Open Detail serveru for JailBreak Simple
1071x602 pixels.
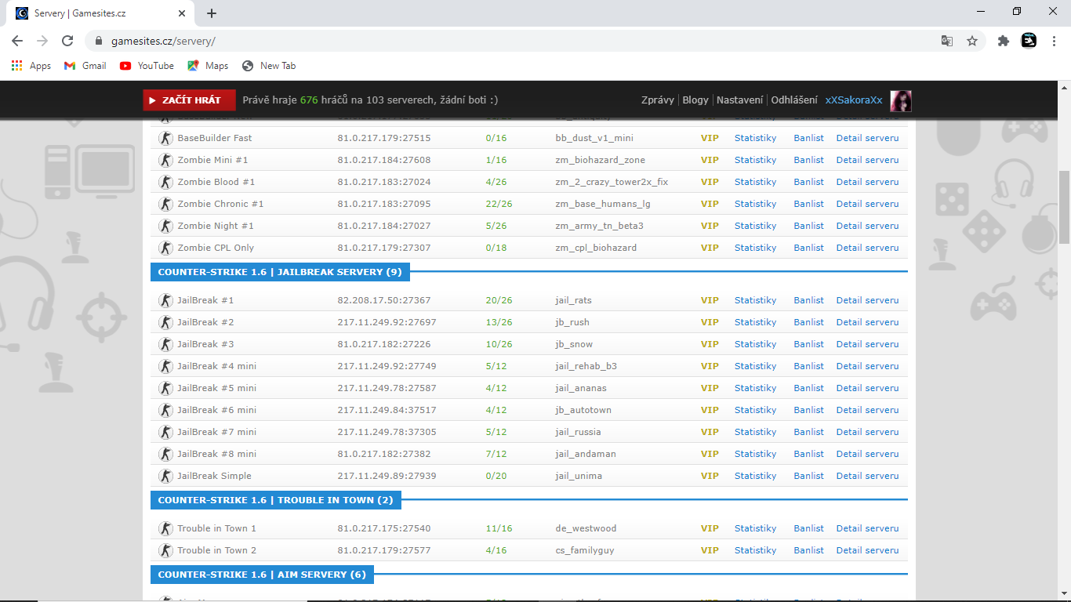point(867,476)
